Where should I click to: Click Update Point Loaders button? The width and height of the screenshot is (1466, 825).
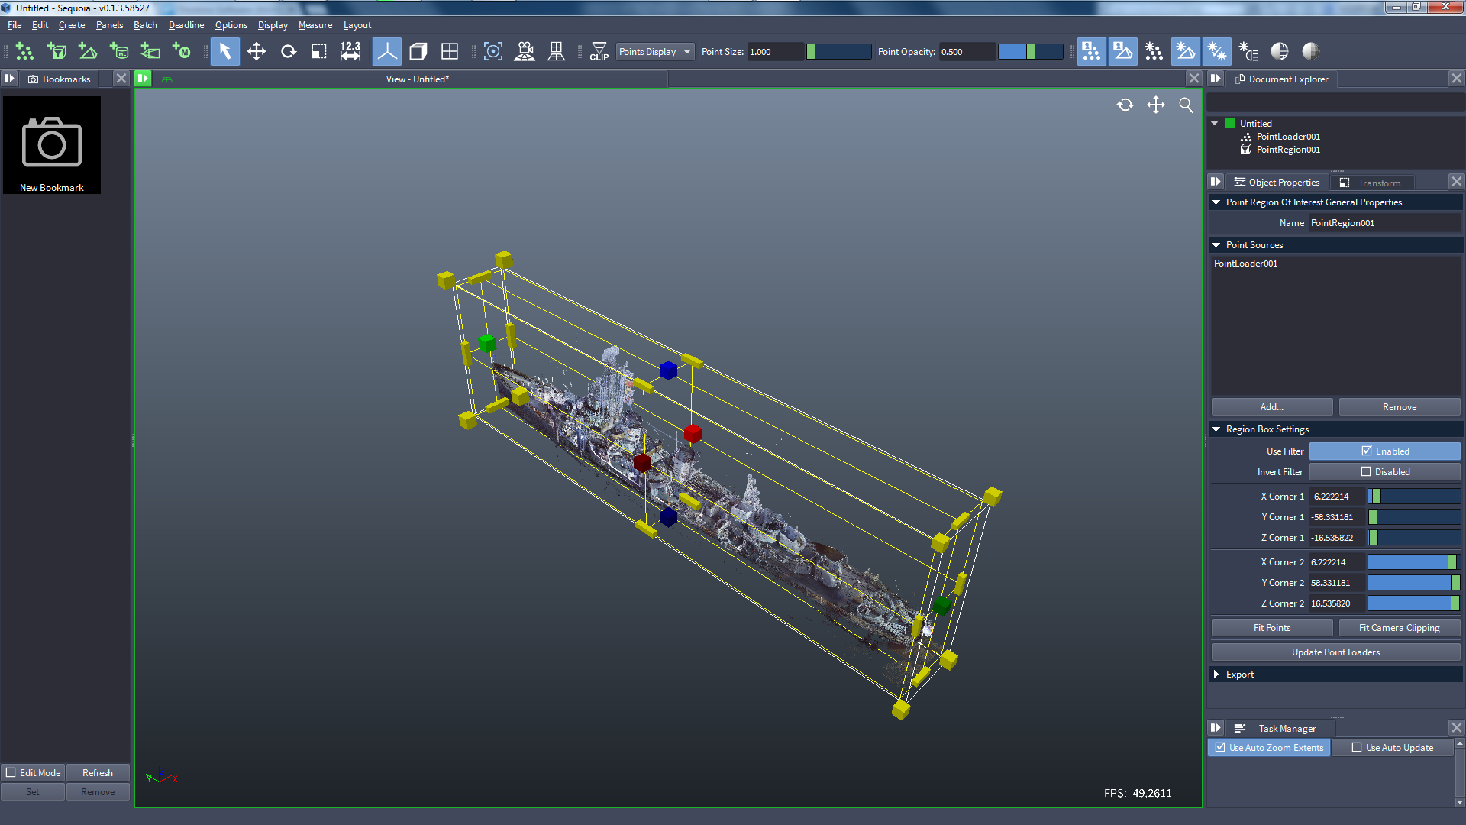coord(1336,652)
